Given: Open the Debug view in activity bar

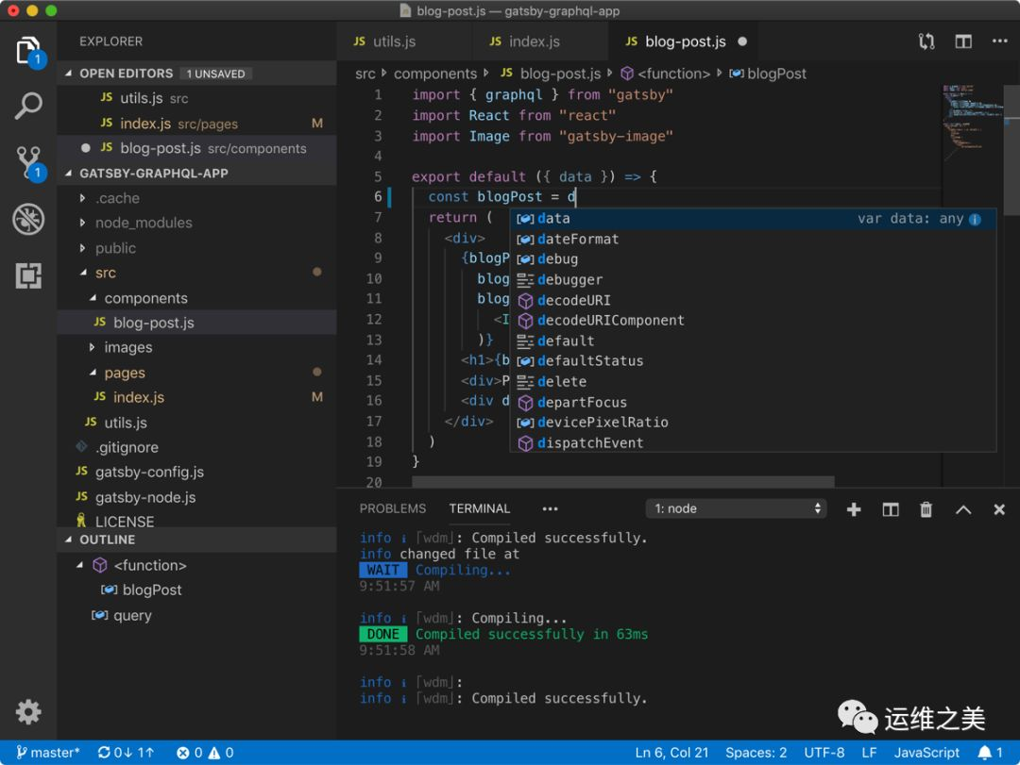Looking at the screenshot, I should click(28, 219).
